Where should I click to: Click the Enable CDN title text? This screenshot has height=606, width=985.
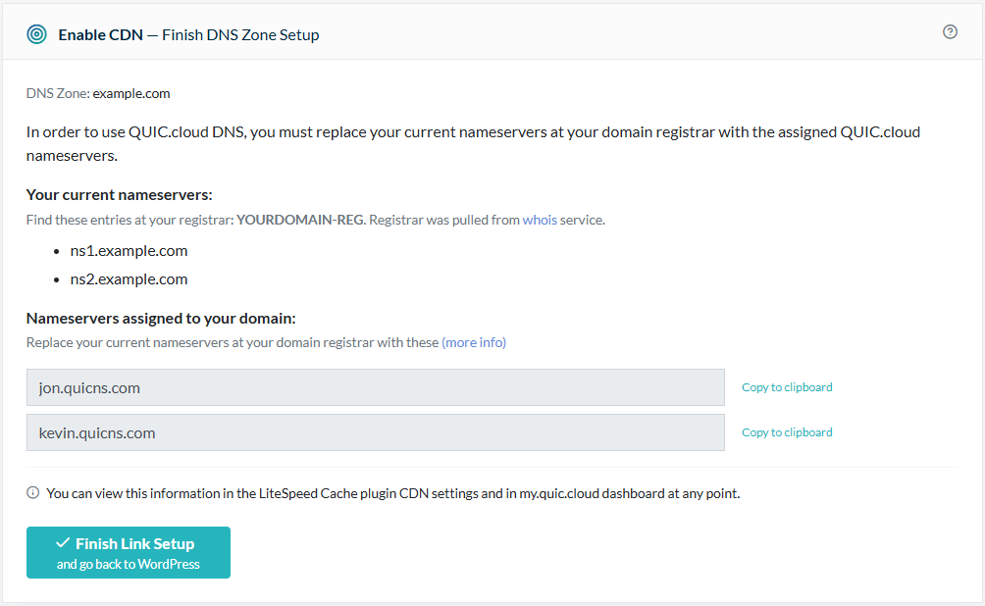pos(100,34)
